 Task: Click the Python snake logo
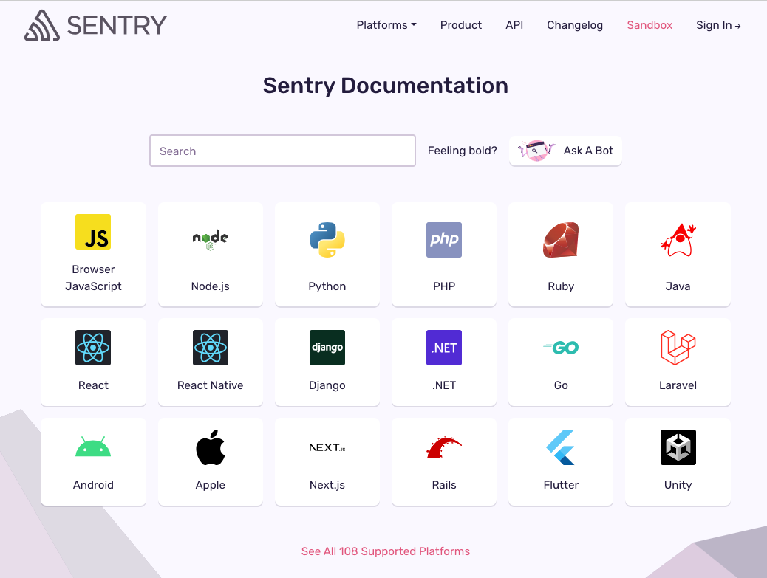pyautogui.click(x=327, y=240)
